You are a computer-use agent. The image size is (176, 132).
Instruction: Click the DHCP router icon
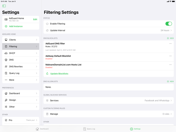(6, 53)
